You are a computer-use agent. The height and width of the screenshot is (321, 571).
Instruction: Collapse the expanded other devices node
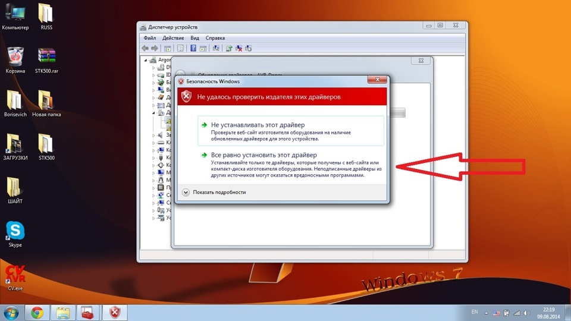click(x=153, y=113)
